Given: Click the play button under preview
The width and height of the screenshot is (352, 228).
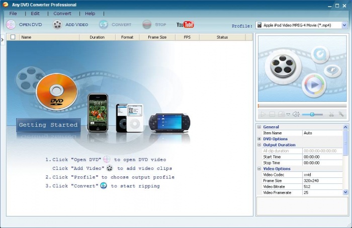Looking at the screenshot, I should pyautogui.click(x=263, y=115).
